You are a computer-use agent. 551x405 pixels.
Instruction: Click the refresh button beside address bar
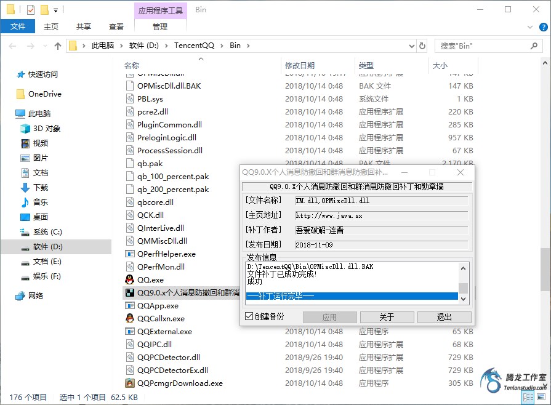click(422, 46)
